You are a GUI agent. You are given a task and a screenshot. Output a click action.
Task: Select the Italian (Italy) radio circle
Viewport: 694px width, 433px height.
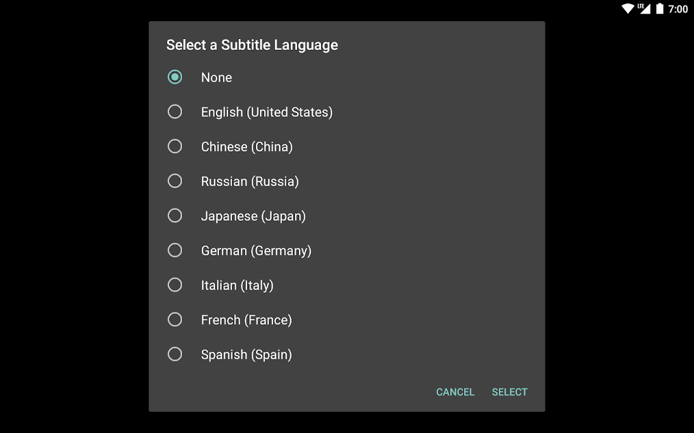(175, 285)
